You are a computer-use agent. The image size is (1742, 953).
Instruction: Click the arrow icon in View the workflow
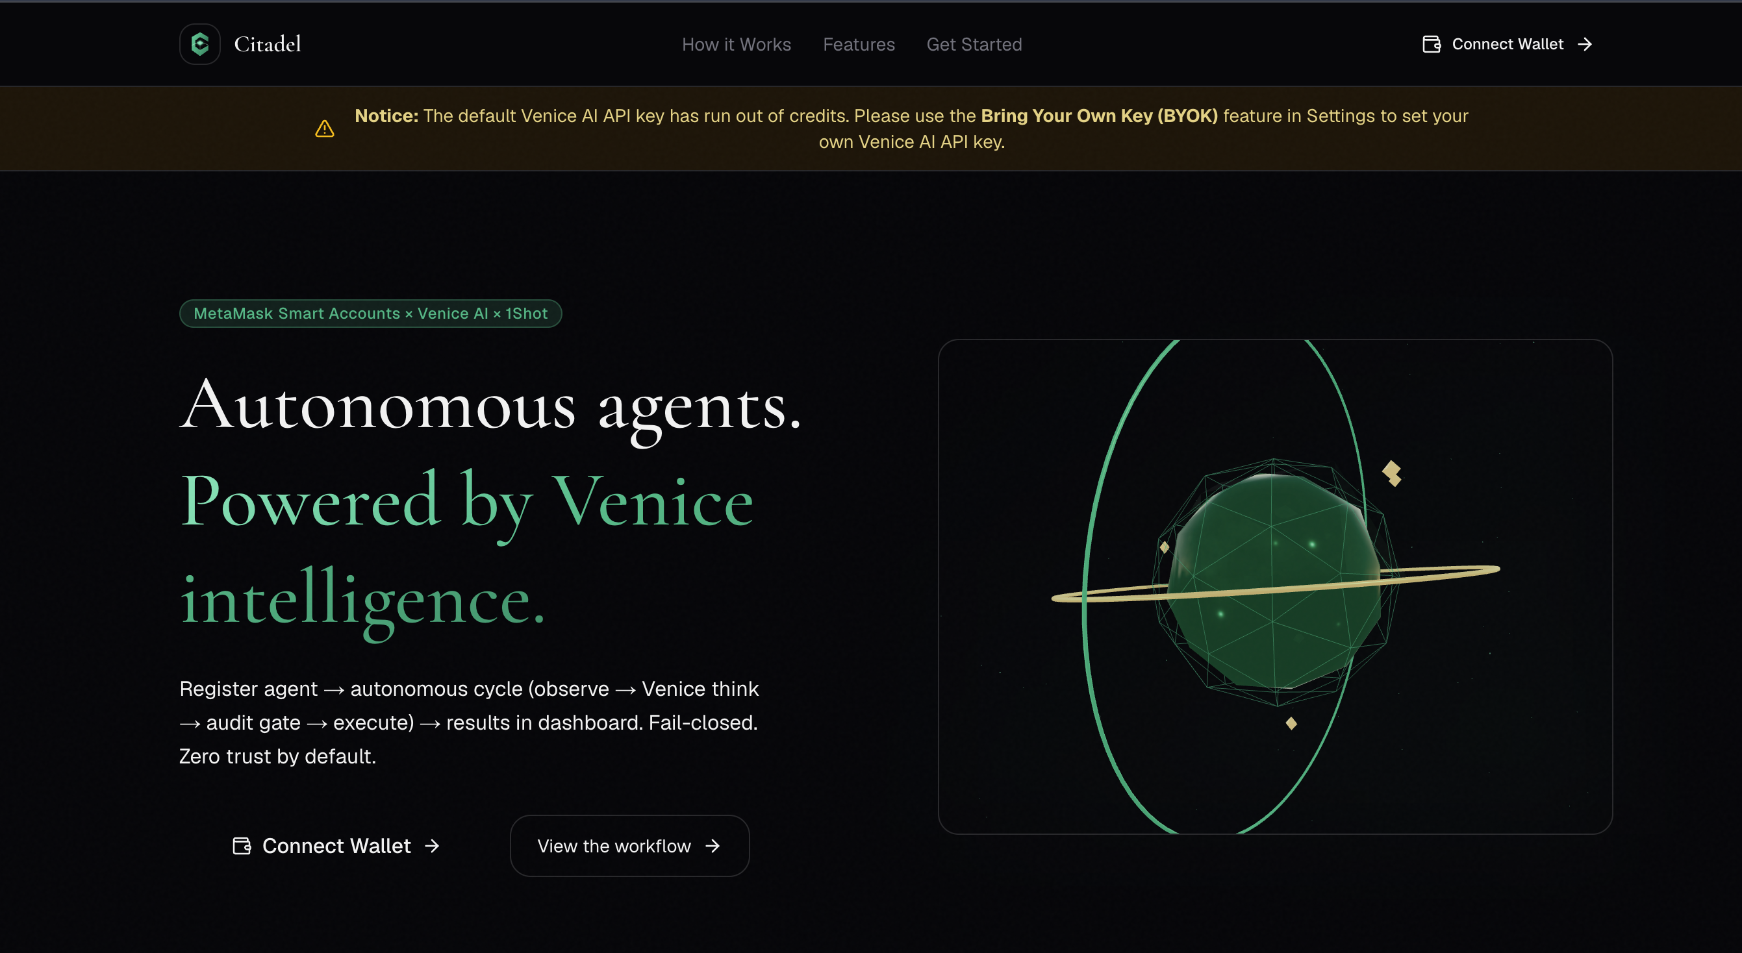pyautogui.click(x=713, y=845)
